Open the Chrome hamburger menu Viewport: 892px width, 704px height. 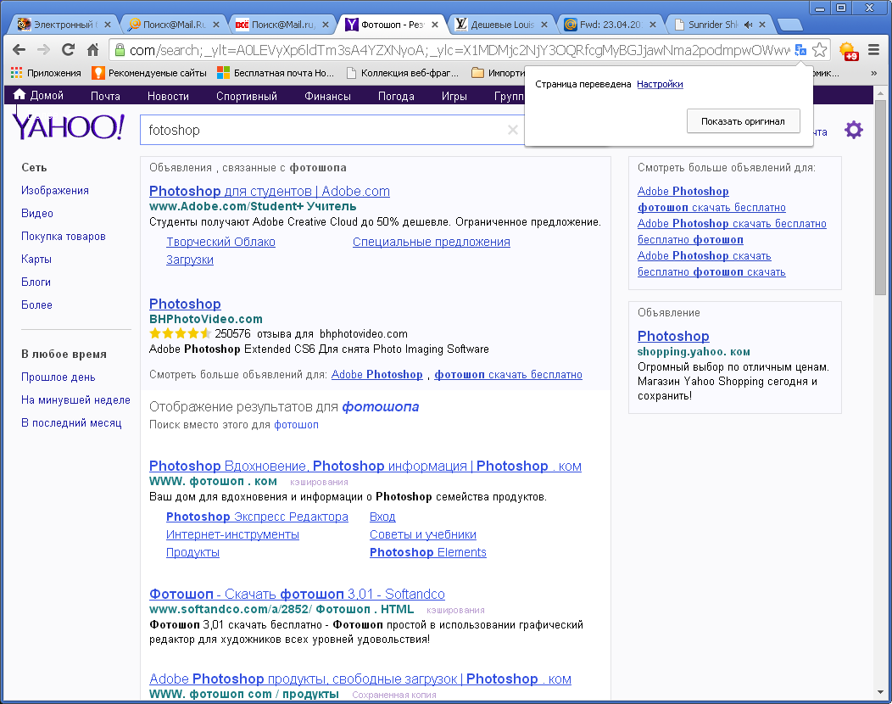click(x=874, y=50)
